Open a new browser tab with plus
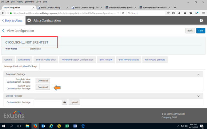The height and width of the screenshot is (129, 207). (x=175, y=8)
